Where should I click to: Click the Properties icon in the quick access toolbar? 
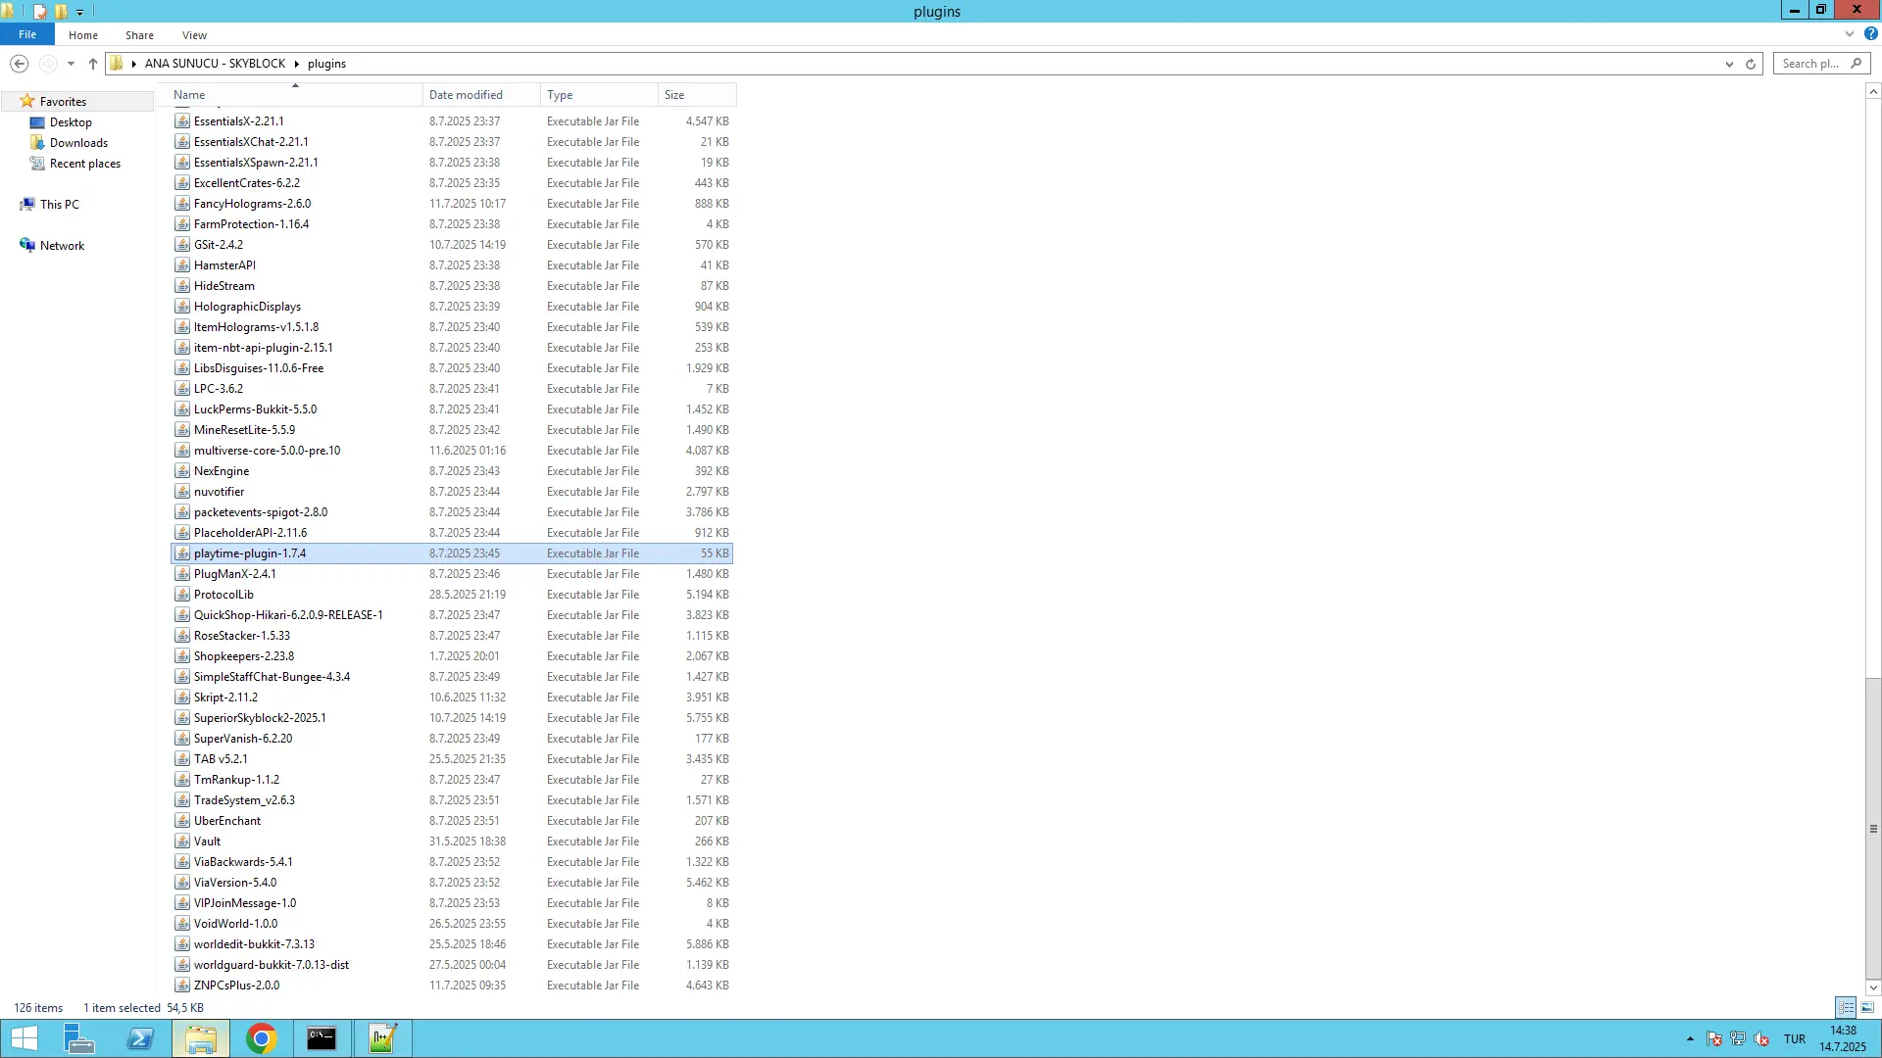coord(40,11)
